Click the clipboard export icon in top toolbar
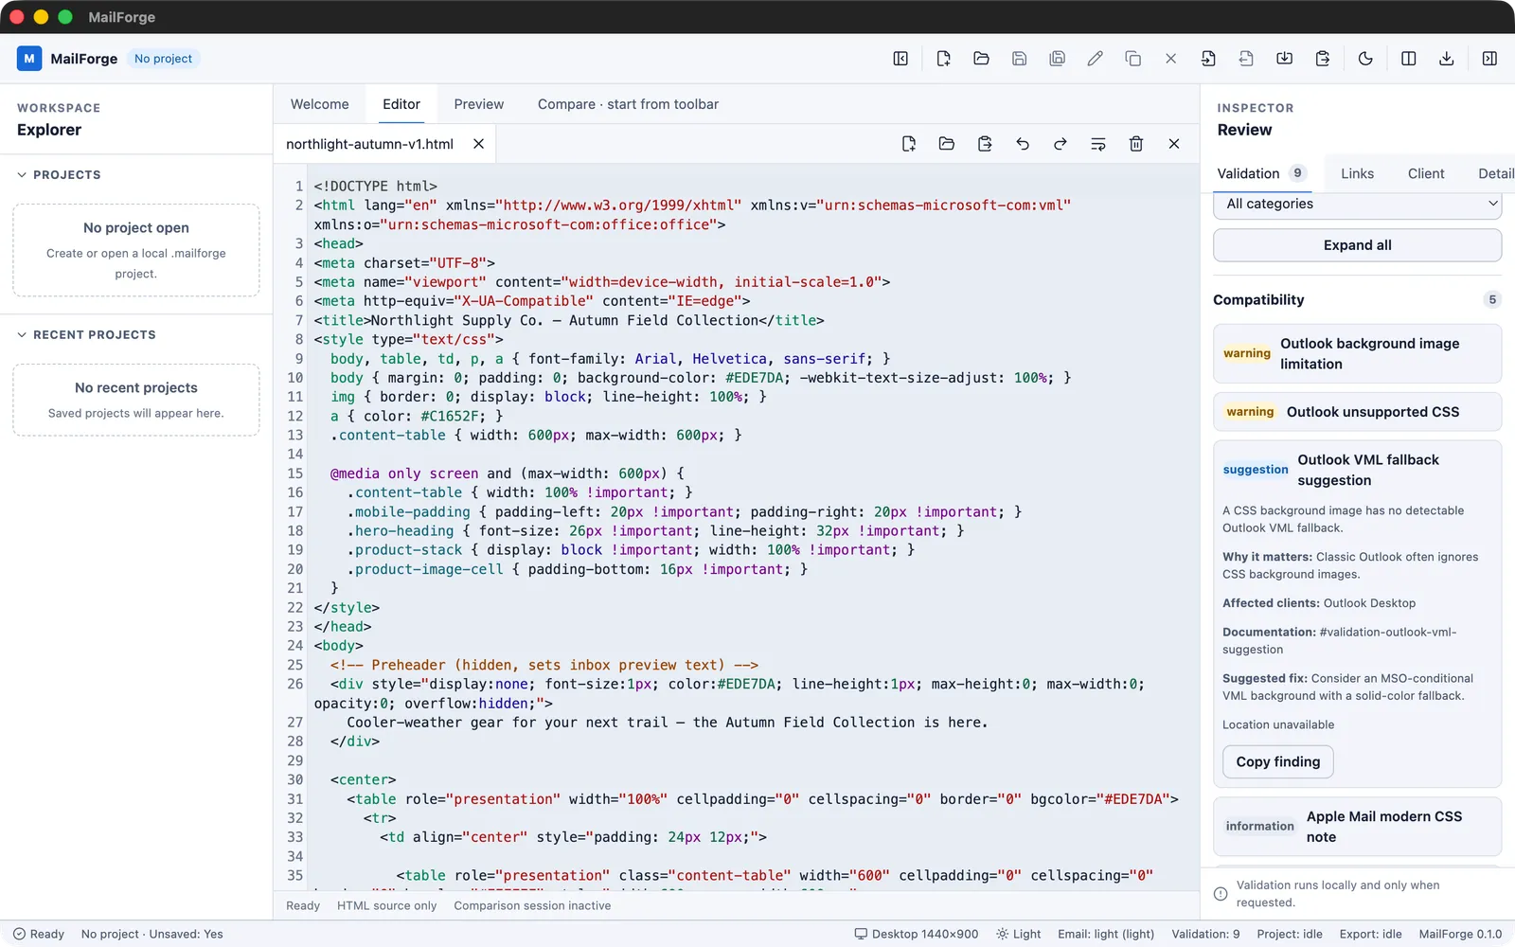 (1322, 59)
